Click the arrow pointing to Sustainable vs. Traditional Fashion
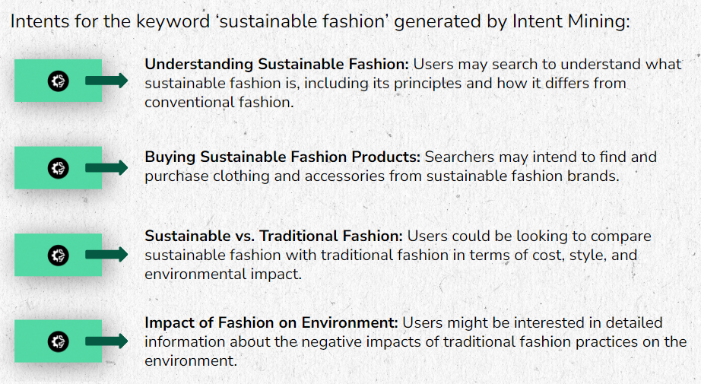Viewport: 701px width, 384px height. pos(106,255)
